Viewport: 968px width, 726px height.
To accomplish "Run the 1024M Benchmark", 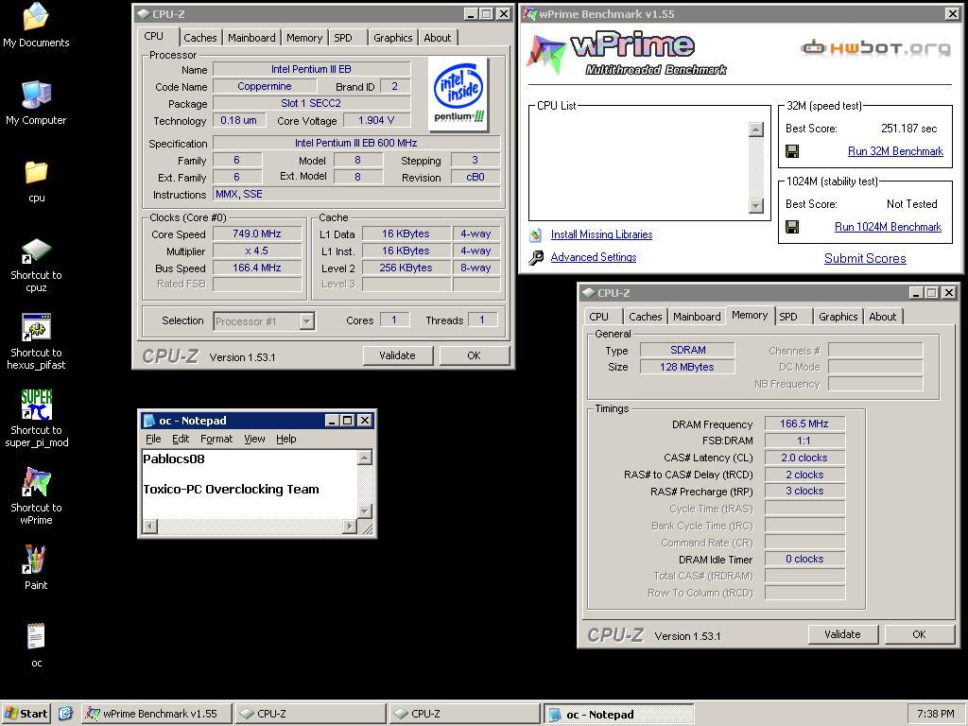I will click(x=888, y=227).
